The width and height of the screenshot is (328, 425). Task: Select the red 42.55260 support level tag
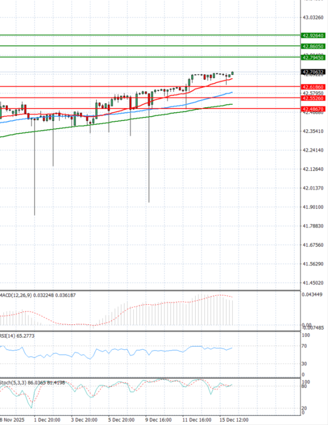point(313,98)
